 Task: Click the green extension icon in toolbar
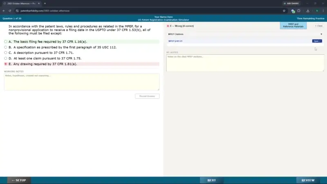[293, 11]
